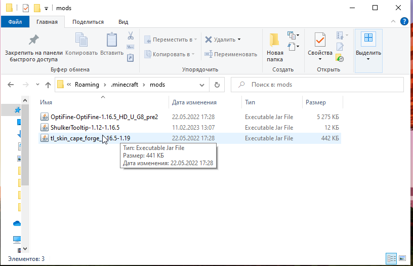Click the Выделить (Select) grid icon
413x266 pixels.
click(x=368, y=37)
